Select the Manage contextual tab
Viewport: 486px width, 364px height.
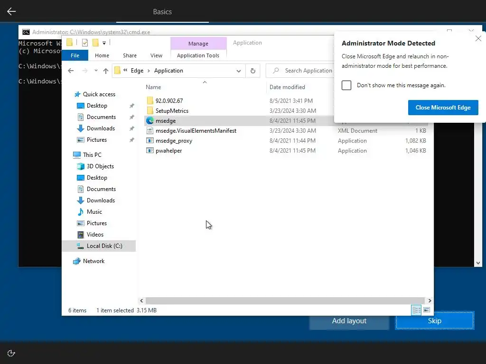click(198, 44)
